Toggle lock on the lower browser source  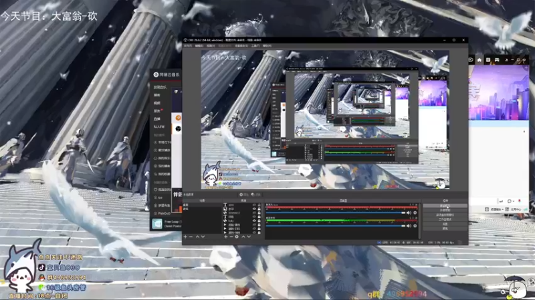(x=259, y=221)
